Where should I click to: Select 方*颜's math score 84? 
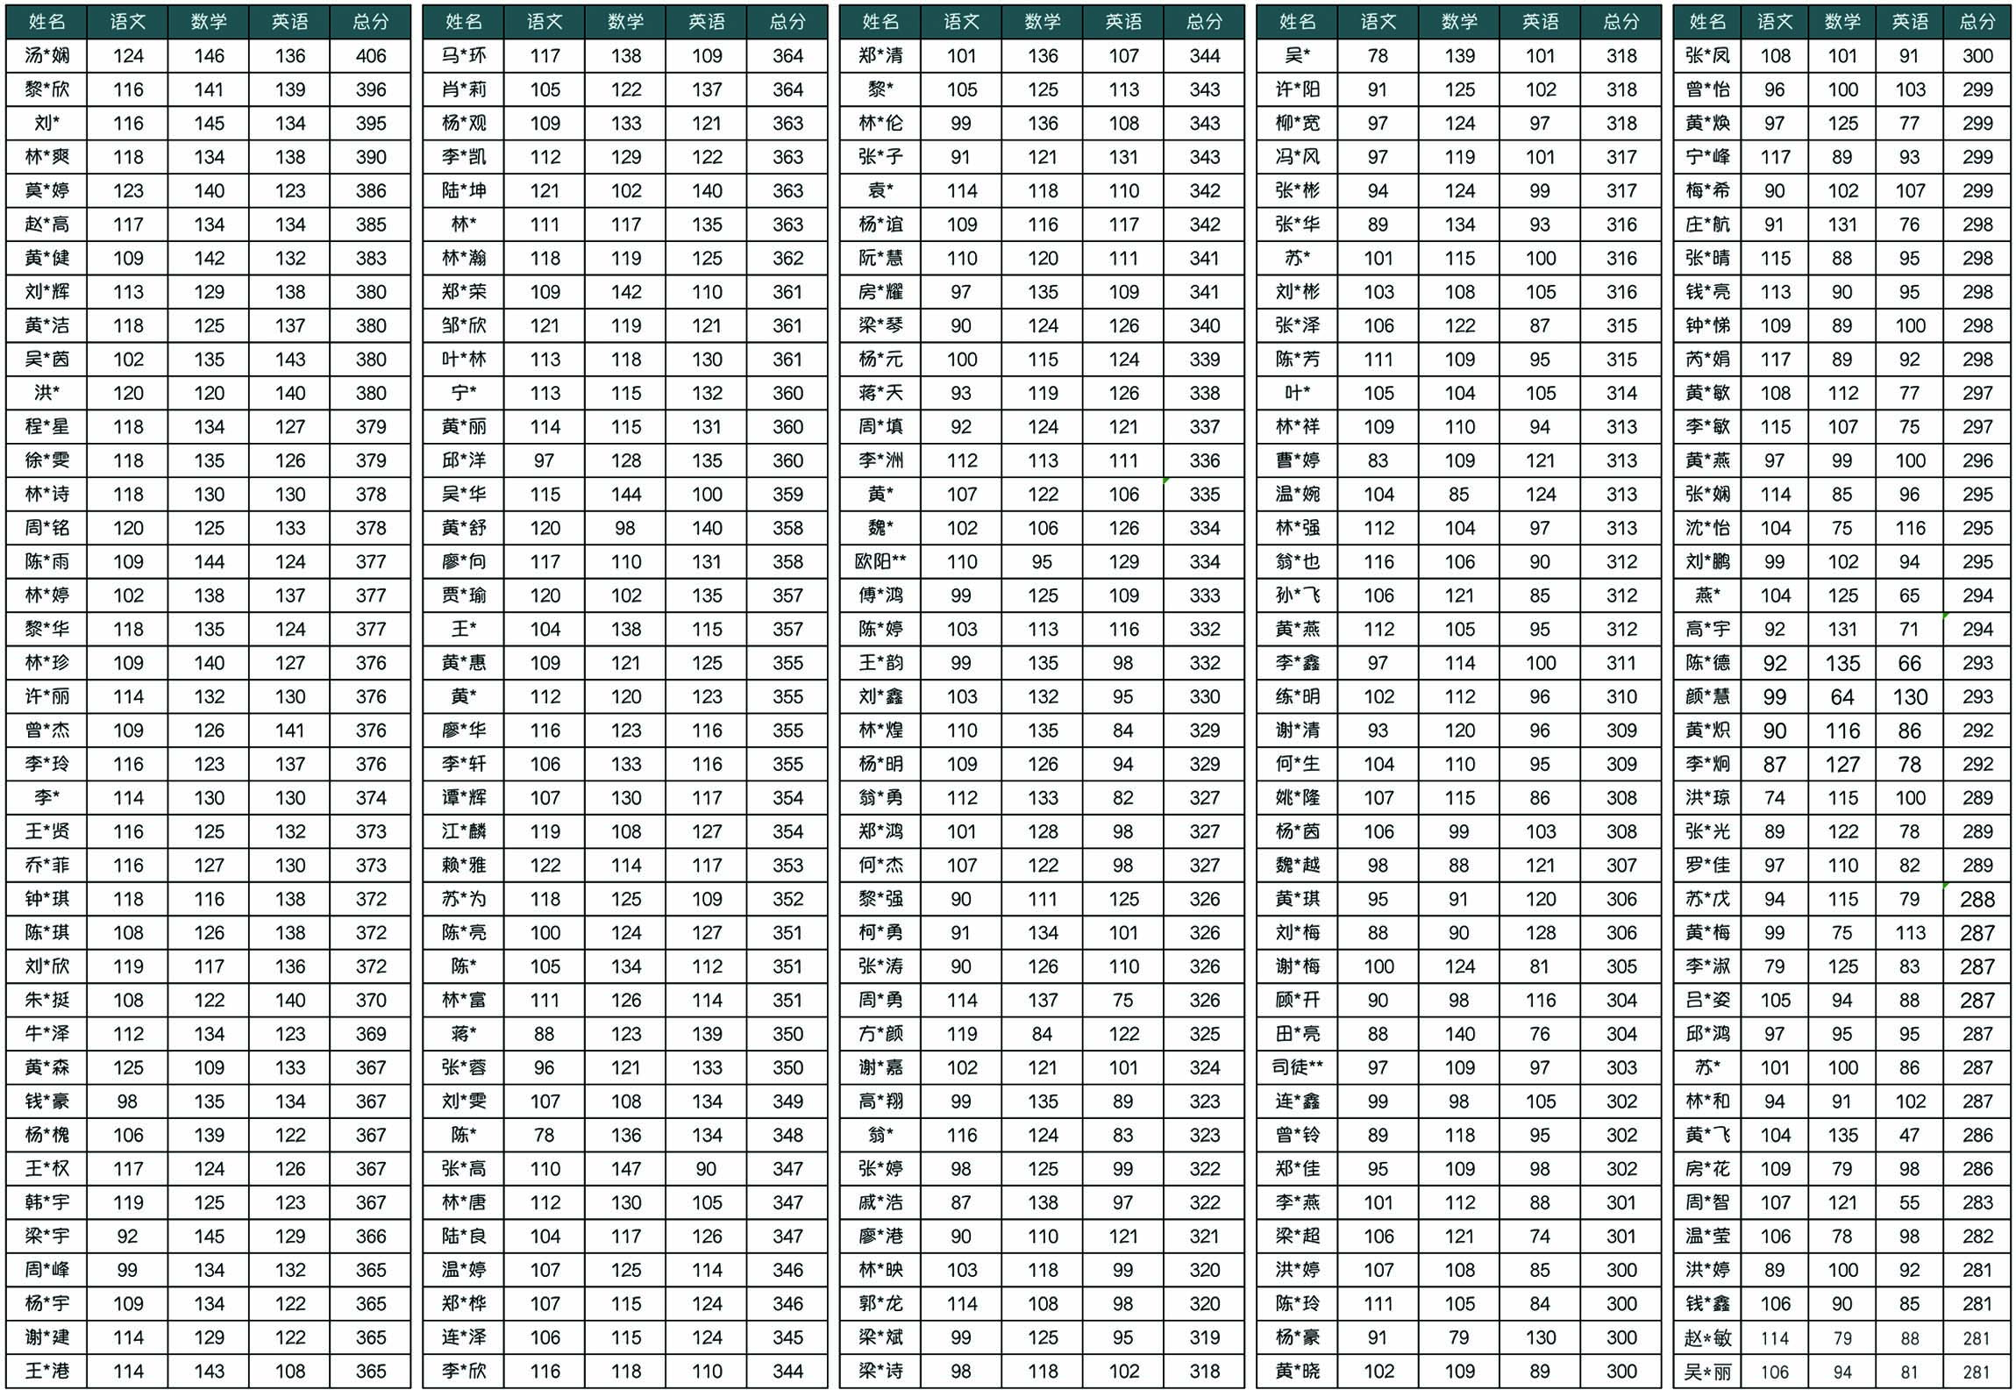pos(1043,1034)
